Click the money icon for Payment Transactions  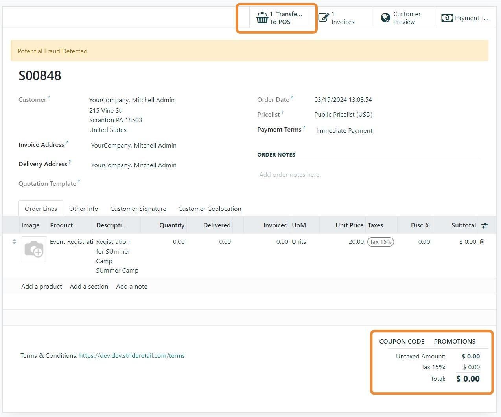tap(447, 18)
